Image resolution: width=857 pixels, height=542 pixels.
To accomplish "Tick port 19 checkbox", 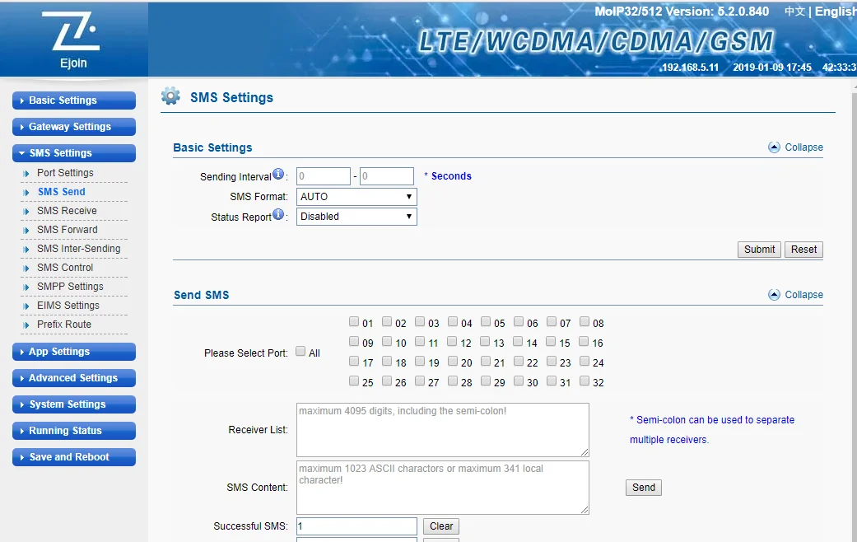I will coord(420,361).
